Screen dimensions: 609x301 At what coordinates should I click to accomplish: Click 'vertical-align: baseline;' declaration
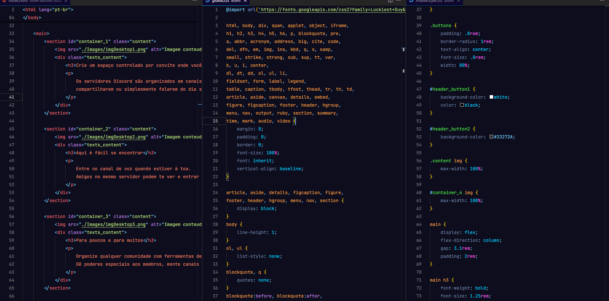coord(270,169)
